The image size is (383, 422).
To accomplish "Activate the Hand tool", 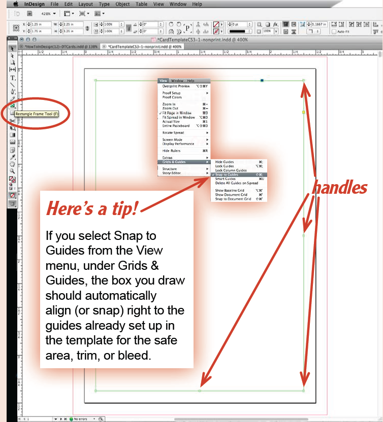I will (x=13, y=164).
